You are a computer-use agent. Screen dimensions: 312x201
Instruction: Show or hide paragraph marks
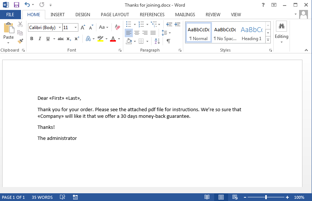(169, 41)
